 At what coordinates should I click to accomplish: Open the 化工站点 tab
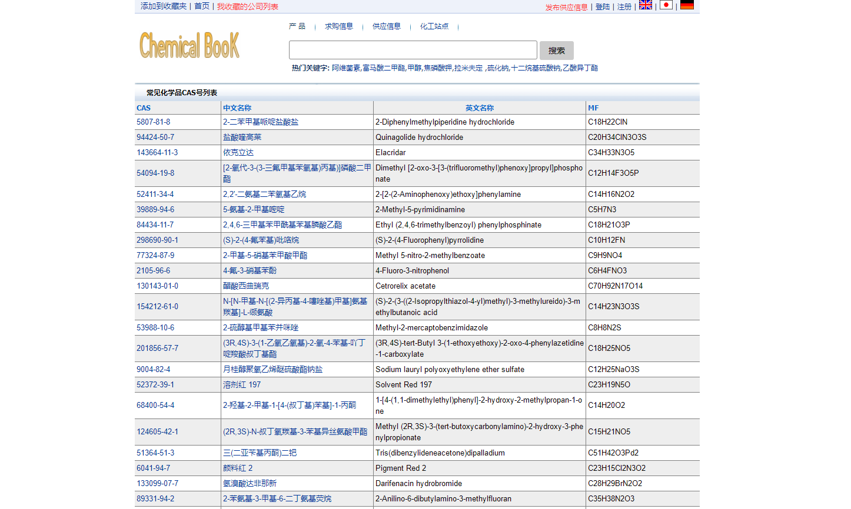coord(434,26)
